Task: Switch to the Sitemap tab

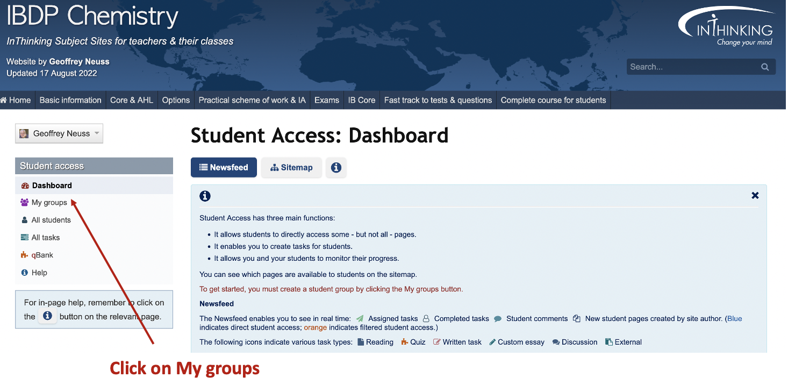Action: [x=291, y=168]
